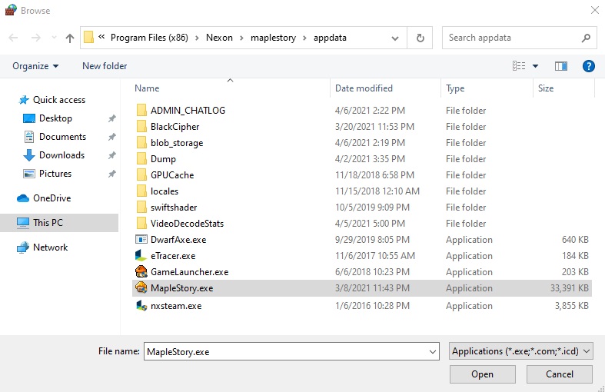
Task: Open Downloads in navigation pane
Action: (61, 155)
